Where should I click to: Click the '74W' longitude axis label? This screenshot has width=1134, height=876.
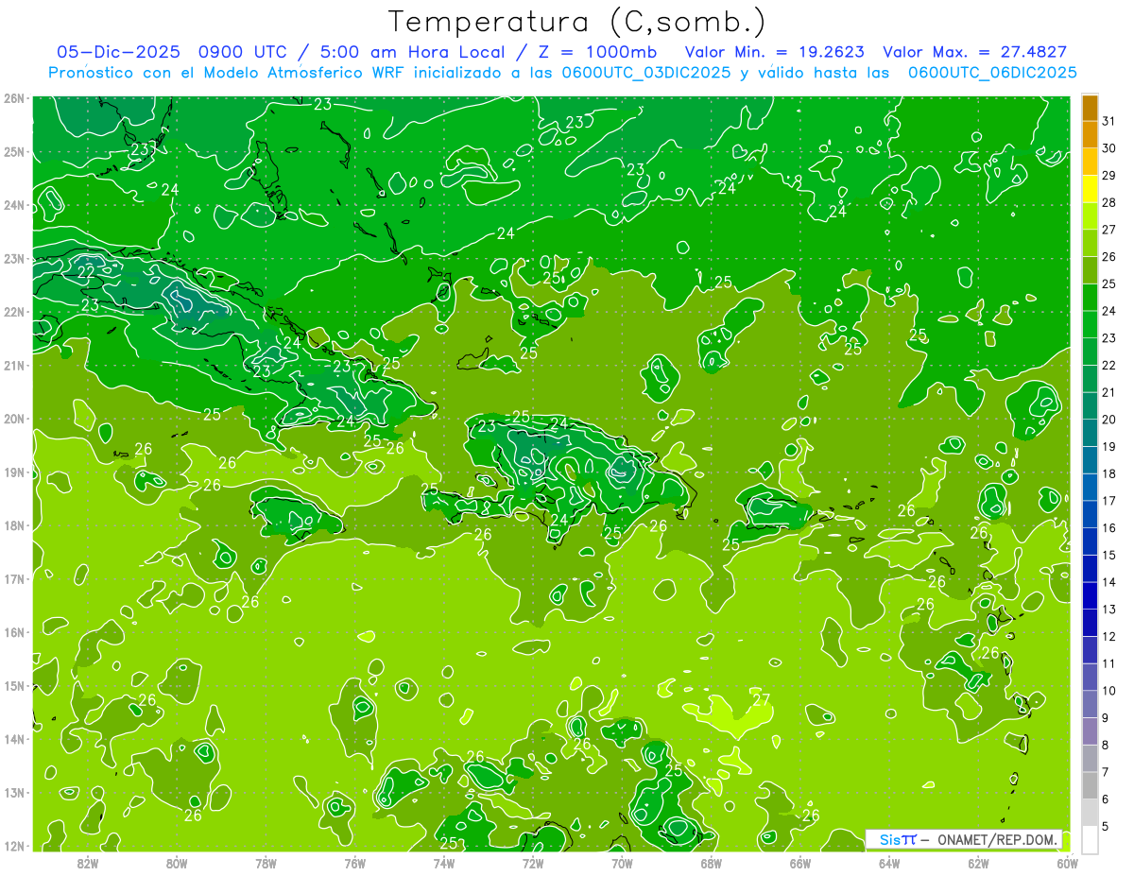point(444,863)
